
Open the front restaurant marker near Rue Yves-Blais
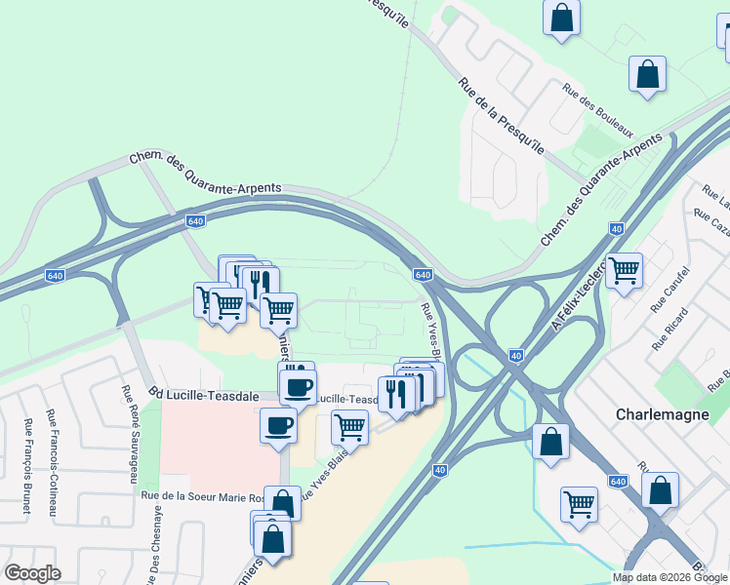point(396,397)
